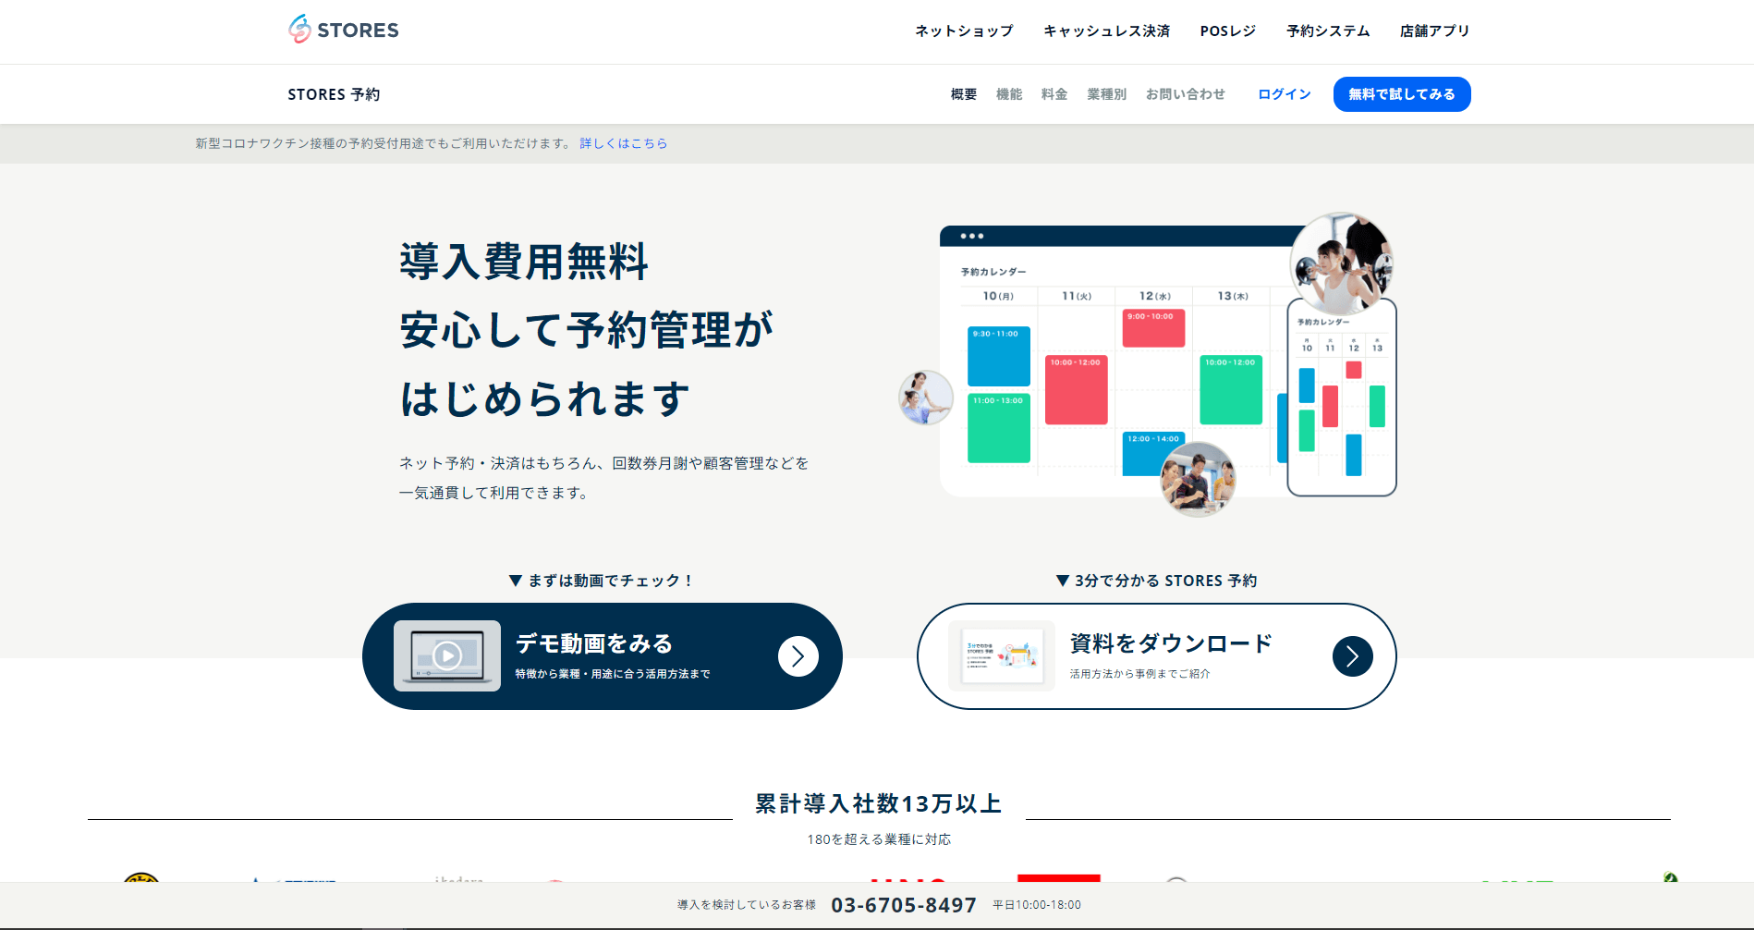The image size is (1754, 930).
Task: Open the ネットショップ menu item
Action: pos(964,31)
